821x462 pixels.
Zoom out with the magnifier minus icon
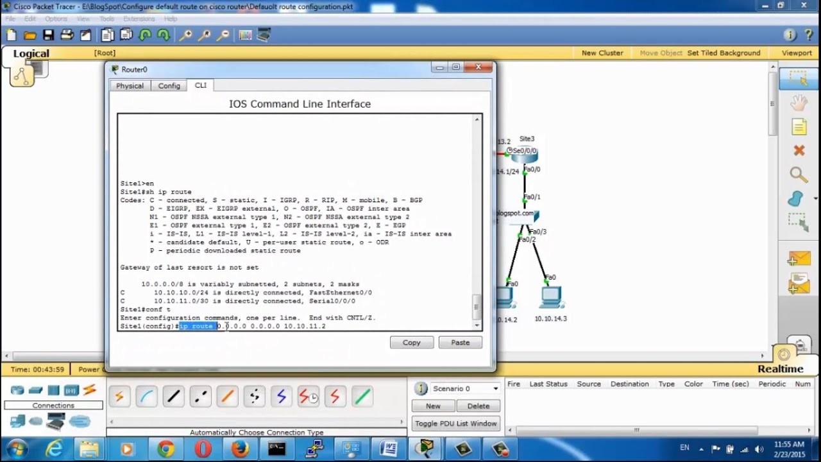click(x=223, y=35)
